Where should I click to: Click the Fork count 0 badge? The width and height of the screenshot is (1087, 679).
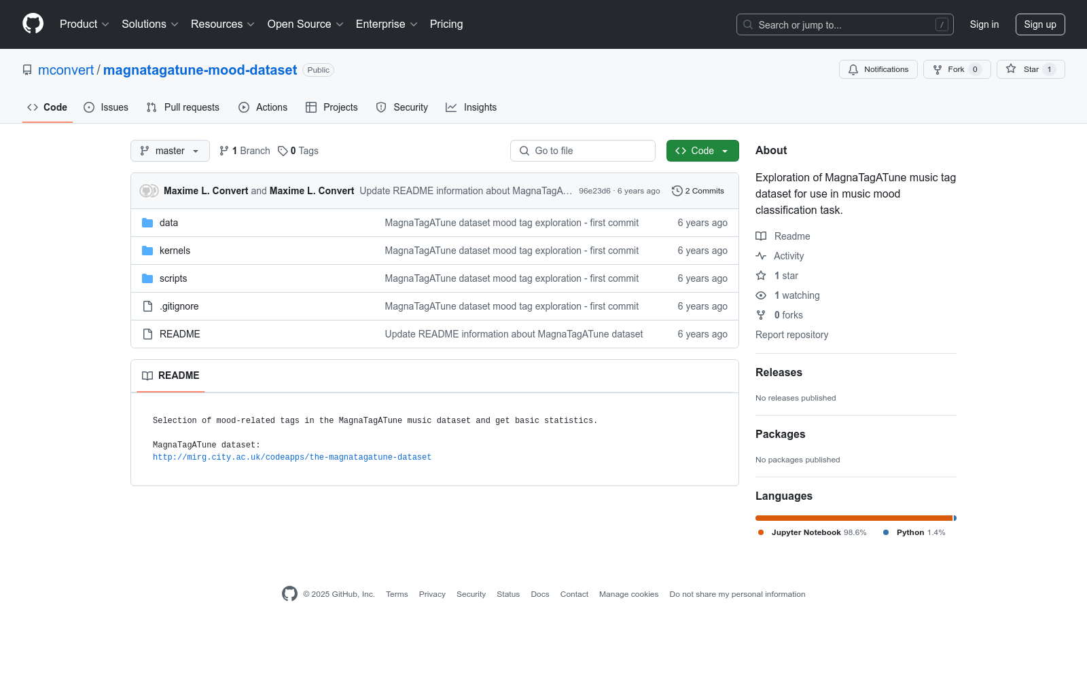[975, 69]
